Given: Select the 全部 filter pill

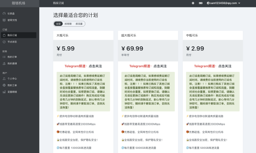Looking at the screenshot, I should click(58, 24).
